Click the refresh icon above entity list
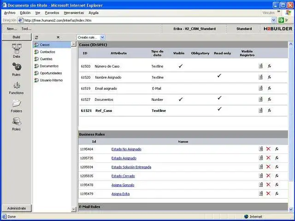295x221 pixels. coord(36,37)
